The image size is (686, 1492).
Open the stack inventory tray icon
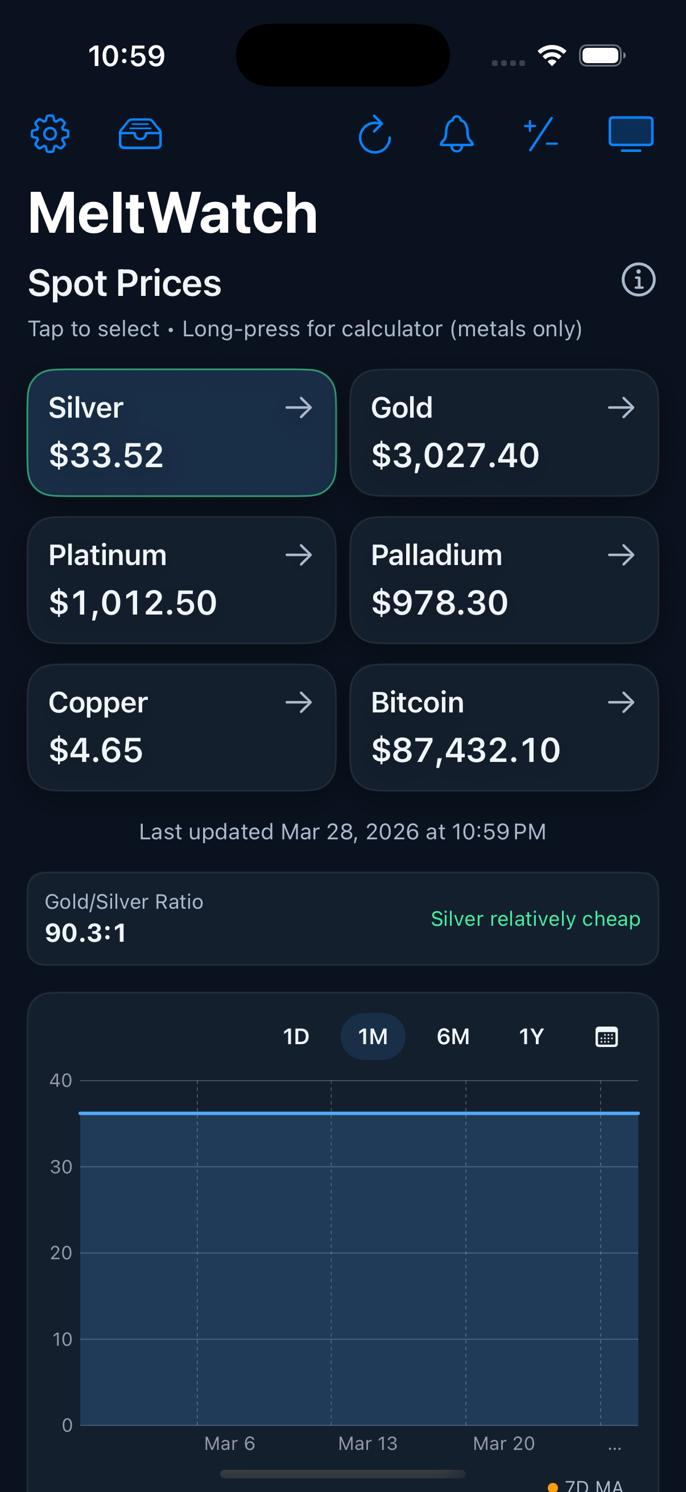[x=140, y=134]
